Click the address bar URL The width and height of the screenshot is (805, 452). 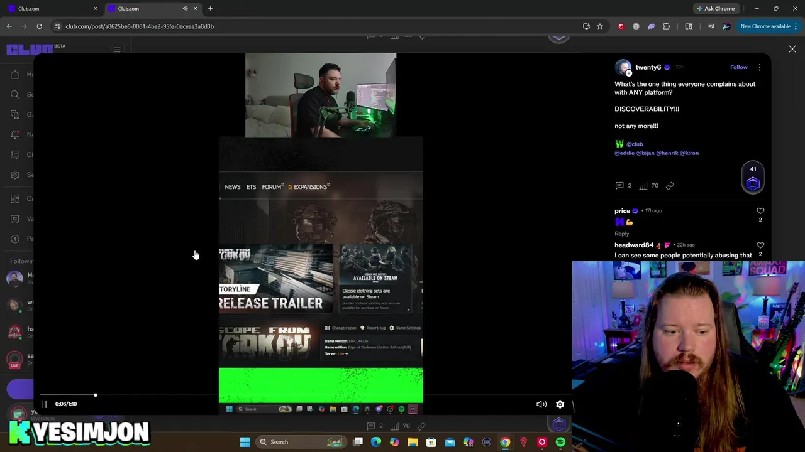(140, 26)
